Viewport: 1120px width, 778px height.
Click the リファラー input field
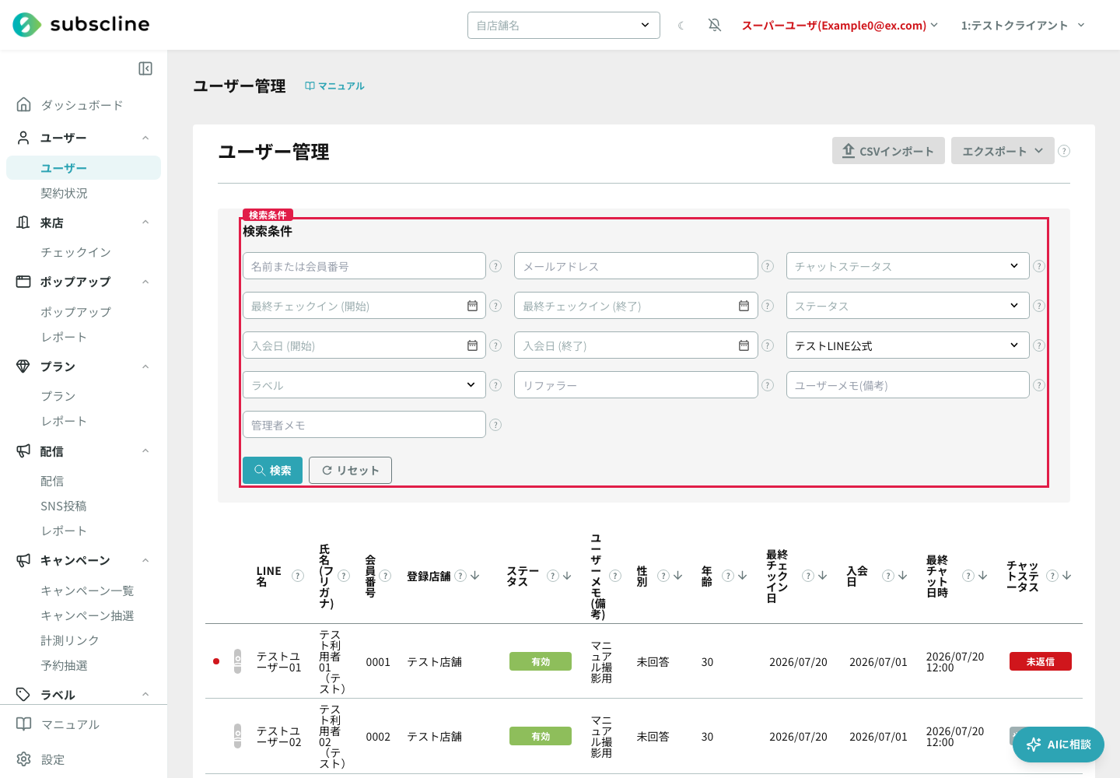click(635, 385)
